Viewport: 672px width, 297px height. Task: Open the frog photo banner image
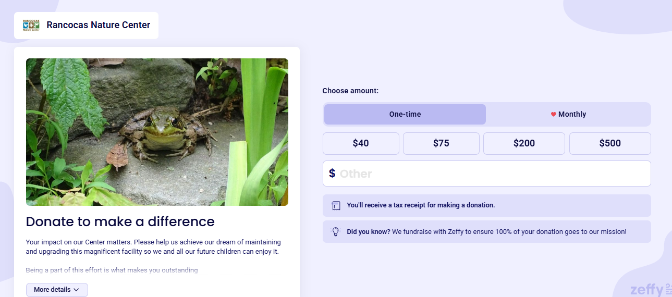(157, 132)
